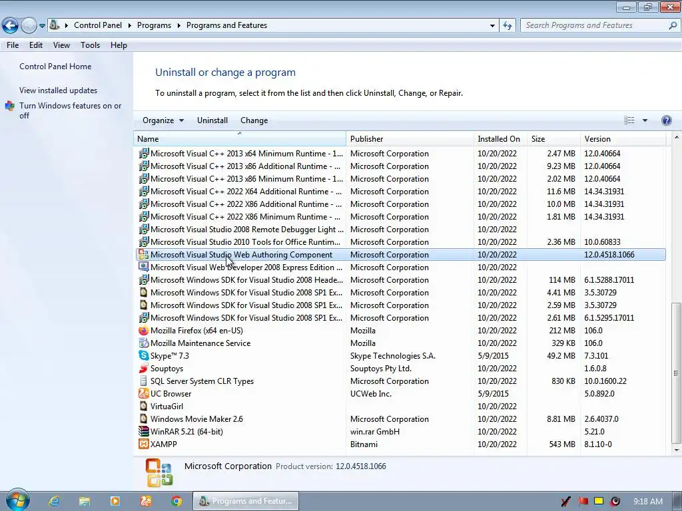
Task: Expand the arrow after Programs breadcrumb
Action: (178, 26)
